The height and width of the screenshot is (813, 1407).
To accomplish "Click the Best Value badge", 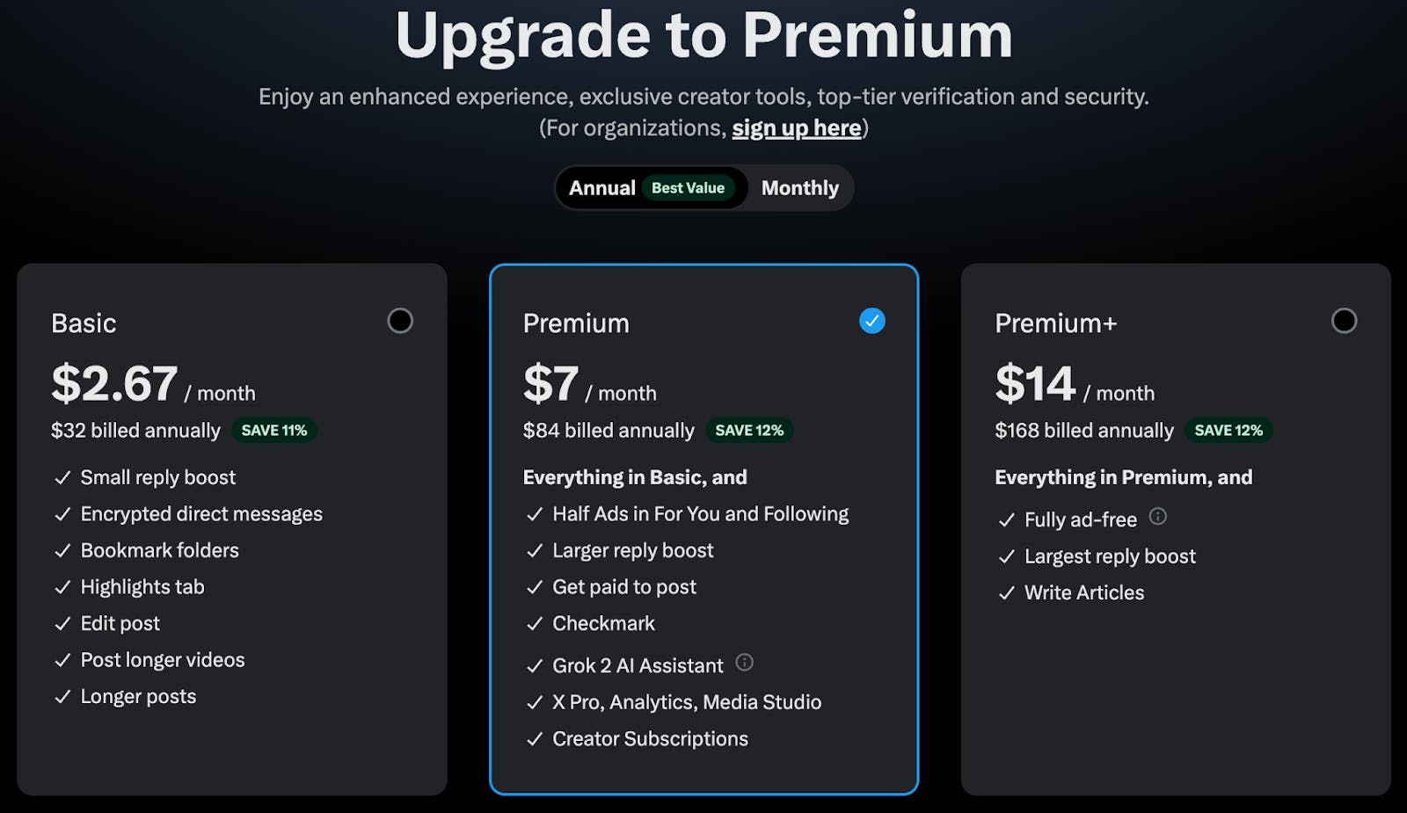I will pyautogui.click(x=688, y=188).
